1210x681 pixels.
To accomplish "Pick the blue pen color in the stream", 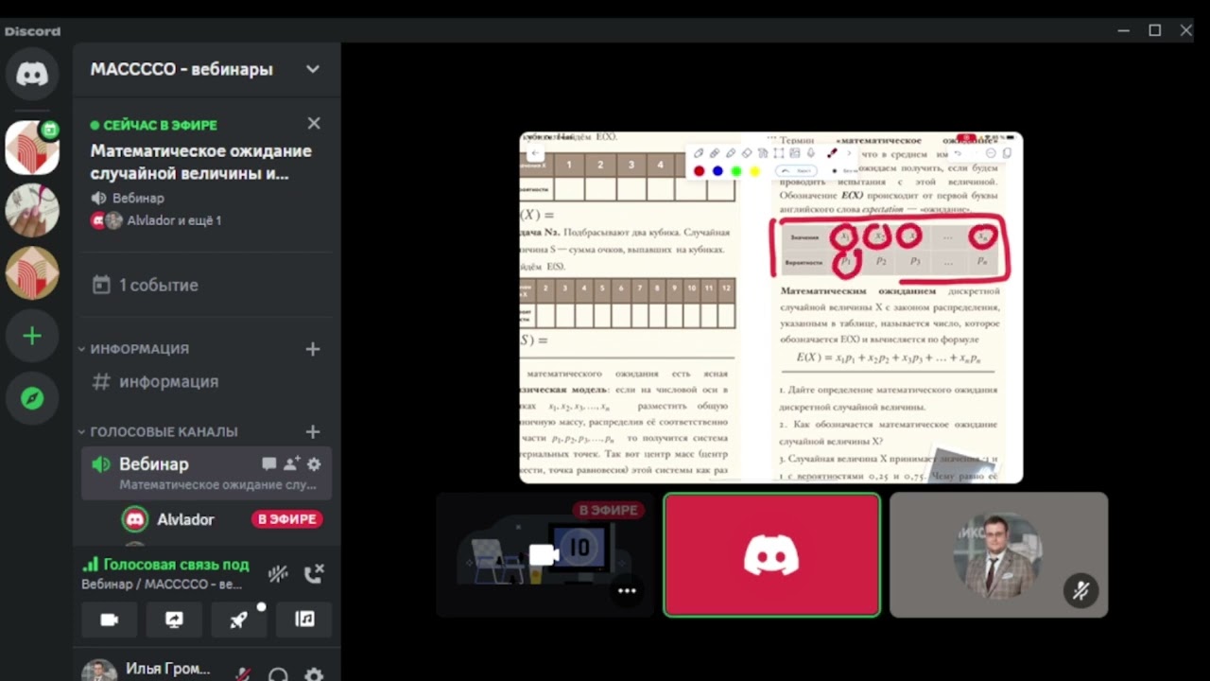I will coord(717,171).
